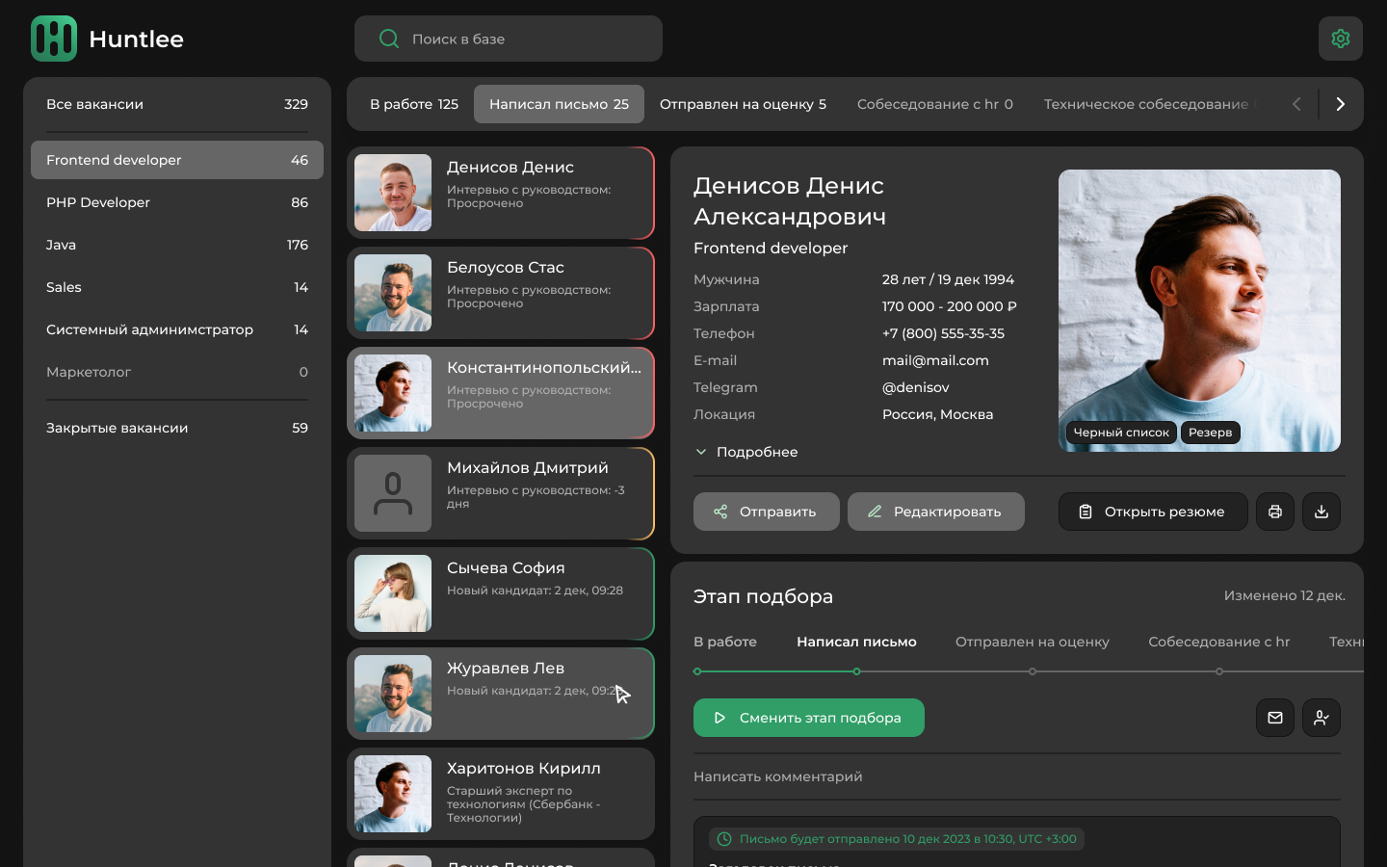Click the phone number +7 (800) 555-35-35
The image size is (1387, 867).
(943, 333)
